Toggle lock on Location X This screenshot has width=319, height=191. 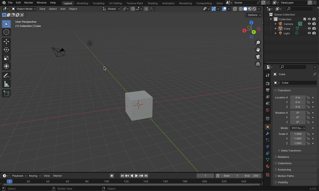coord(308,97)
